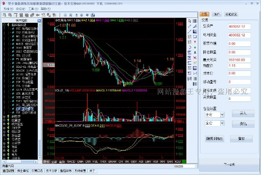Switch chart to monthly 月 period
The width and height of the screenshot is (261, 175).
point(76,15)
